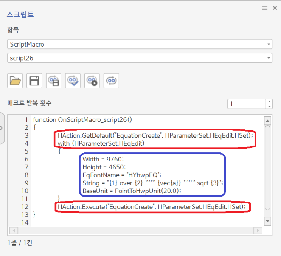Image resolution: width=281 pixels, height=256 pixels.
Task: Collapse the side panel arrow handle
Action: pos(2,128)
